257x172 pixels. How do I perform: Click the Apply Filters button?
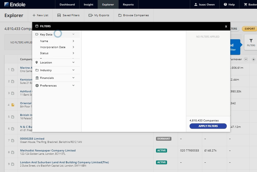(208, 126)
